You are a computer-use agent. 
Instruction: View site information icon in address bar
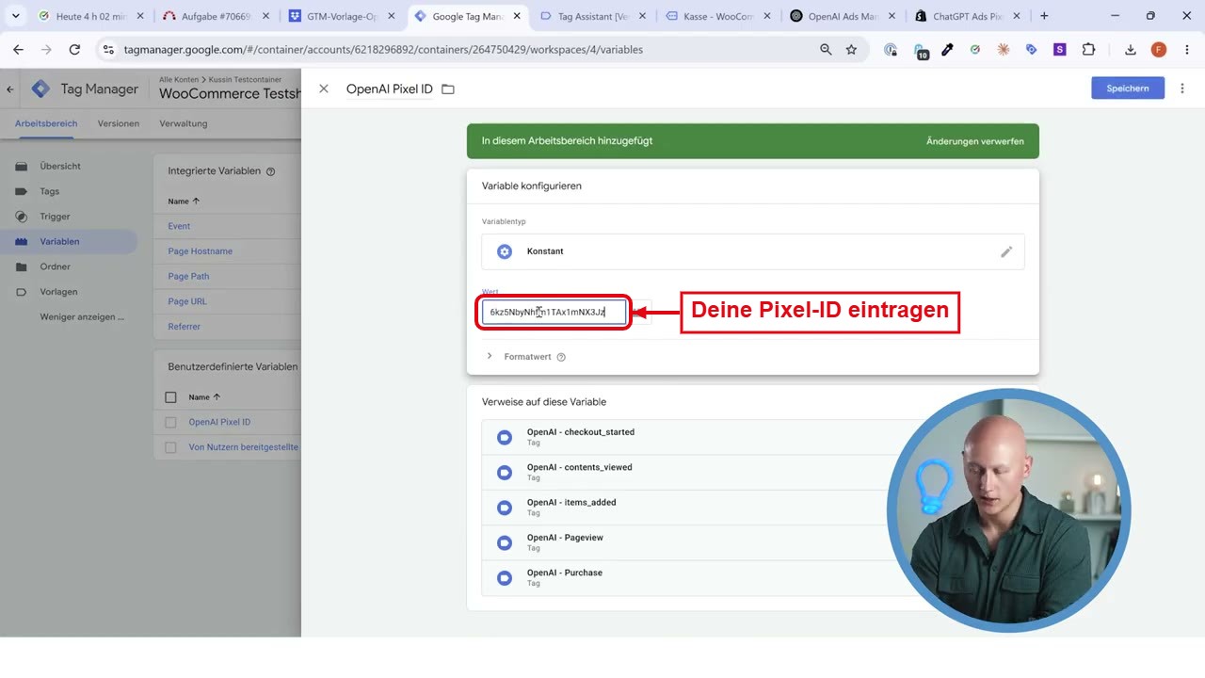coord(108,50)
